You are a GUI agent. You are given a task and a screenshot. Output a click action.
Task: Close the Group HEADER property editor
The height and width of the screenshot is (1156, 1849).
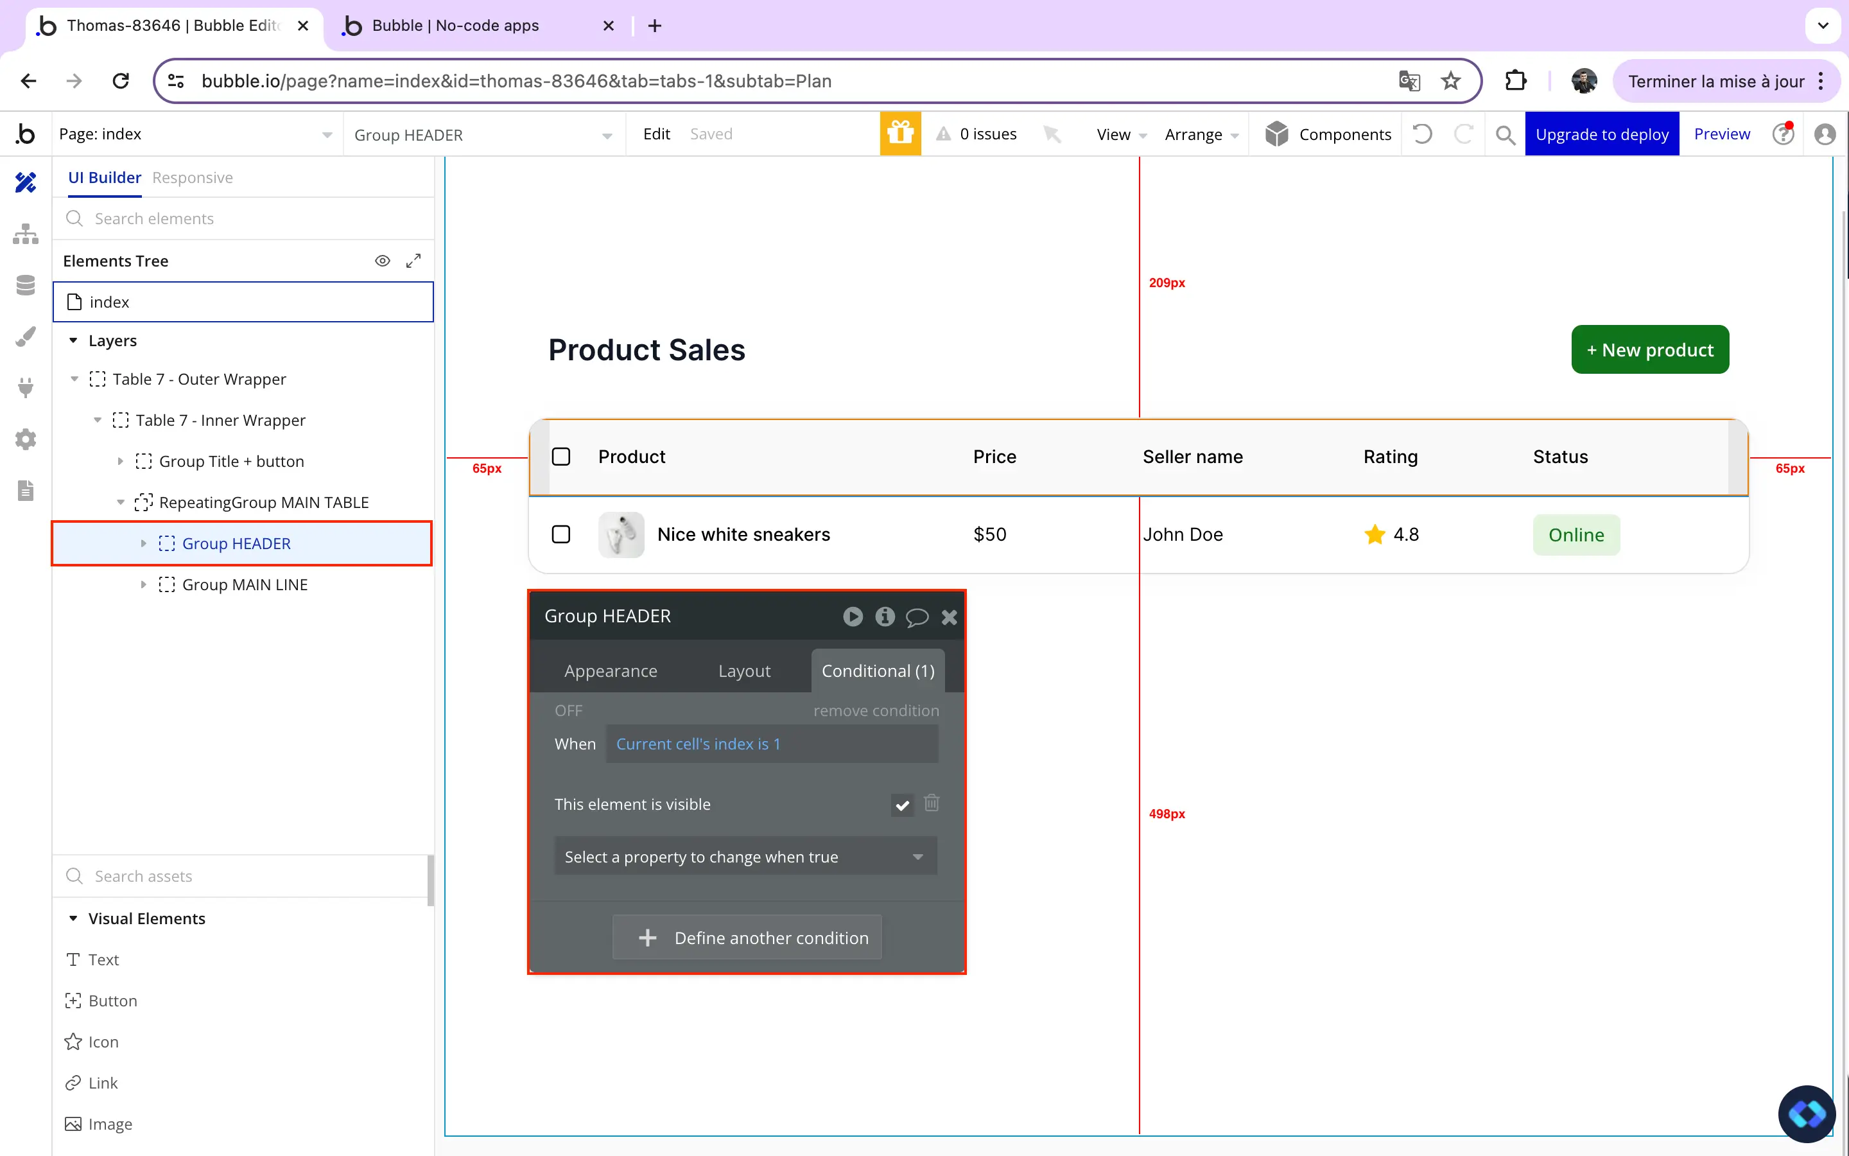[949, 617]
